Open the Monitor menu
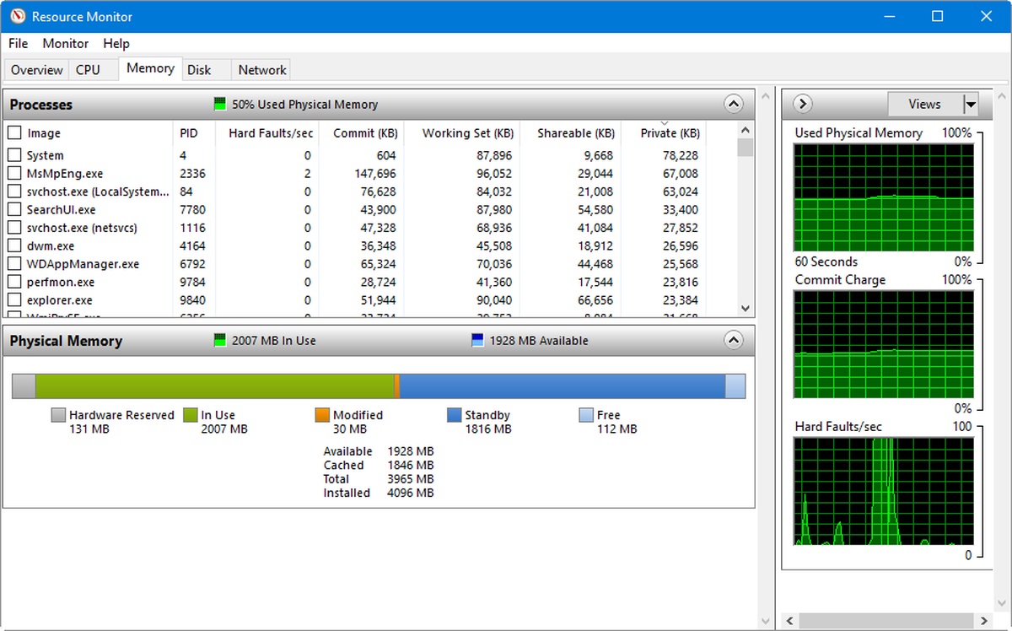The width and height of the screenshot is (1012, 631). pyautogui.click(x=66, y=43)
